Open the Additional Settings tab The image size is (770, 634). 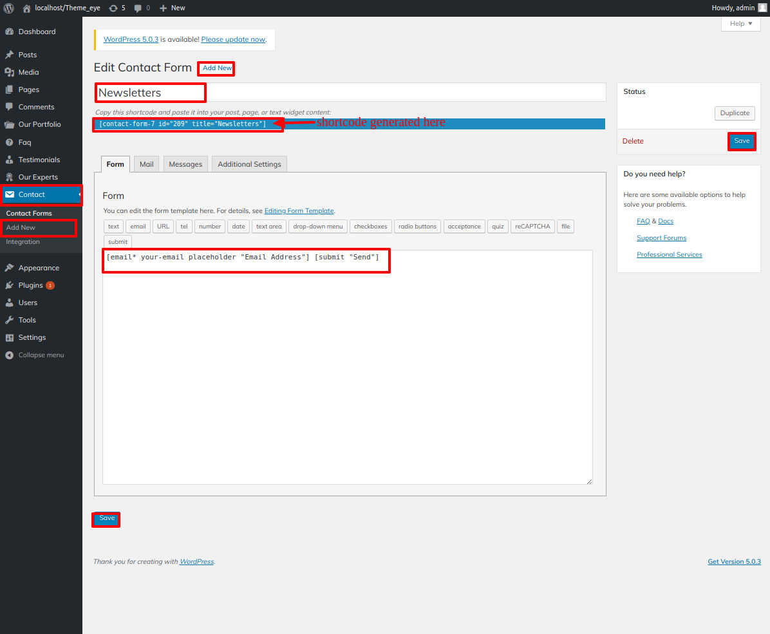[249, 164]
